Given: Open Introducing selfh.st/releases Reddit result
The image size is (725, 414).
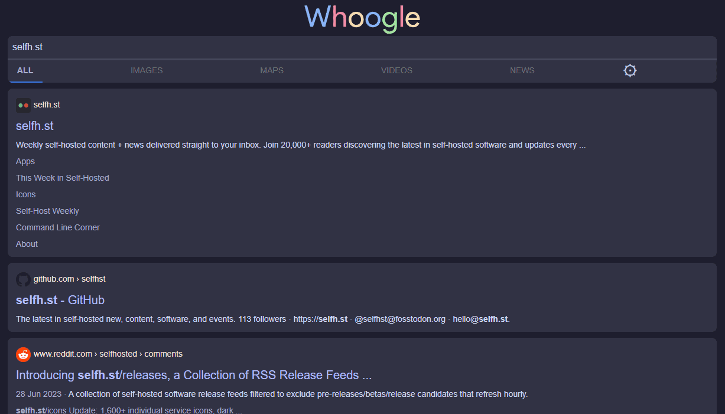Looking at the screenshot, I should point(194,376).
